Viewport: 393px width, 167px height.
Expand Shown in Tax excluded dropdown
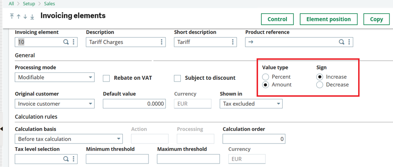click(x=251, y=104)
